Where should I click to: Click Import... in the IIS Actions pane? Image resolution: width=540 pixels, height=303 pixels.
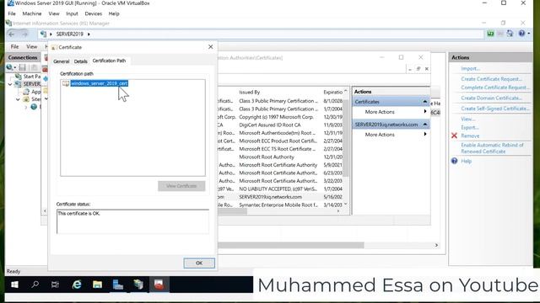tap(471, 68)
